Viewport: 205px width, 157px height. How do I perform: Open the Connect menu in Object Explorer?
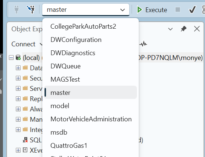click(27, 44)
